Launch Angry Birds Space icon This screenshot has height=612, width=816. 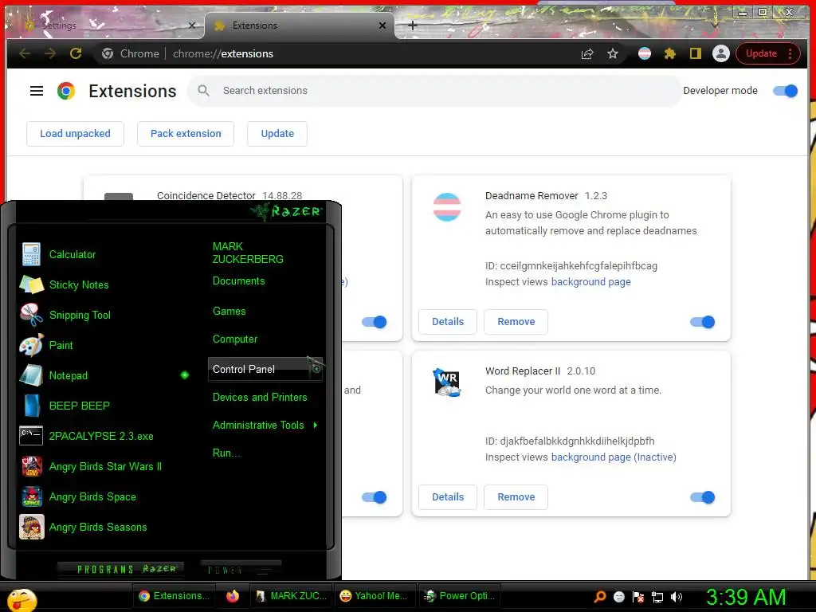pyautogui.click(x=31, y=496)
